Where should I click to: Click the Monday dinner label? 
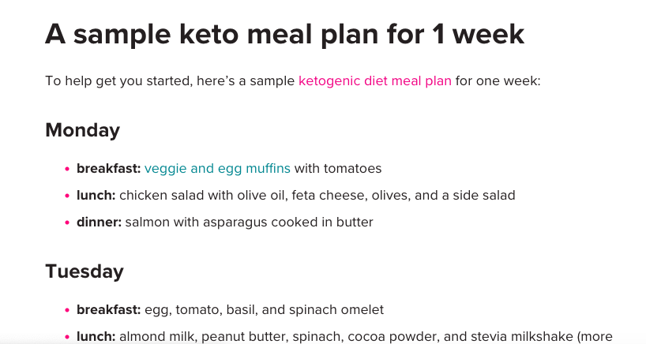tap(99, 222)
